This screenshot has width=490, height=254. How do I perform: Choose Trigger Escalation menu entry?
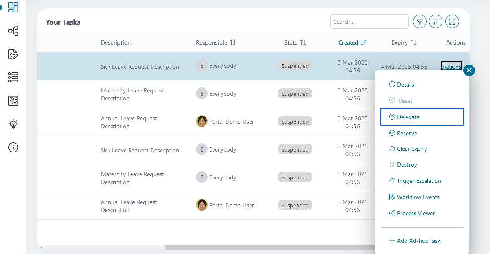419,181
